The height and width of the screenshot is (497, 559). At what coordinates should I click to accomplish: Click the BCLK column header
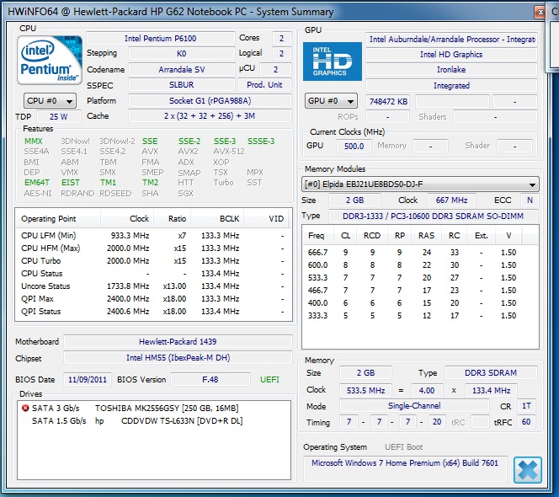[217, 219]
